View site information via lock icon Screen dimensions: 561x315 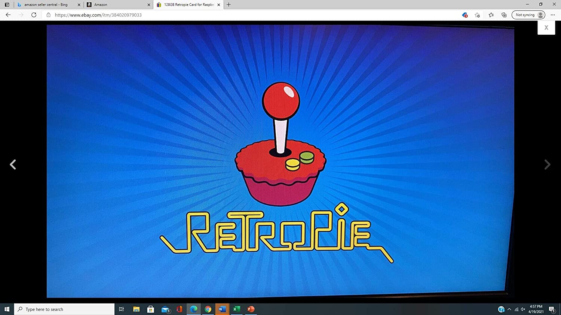(x=48, y=15)
